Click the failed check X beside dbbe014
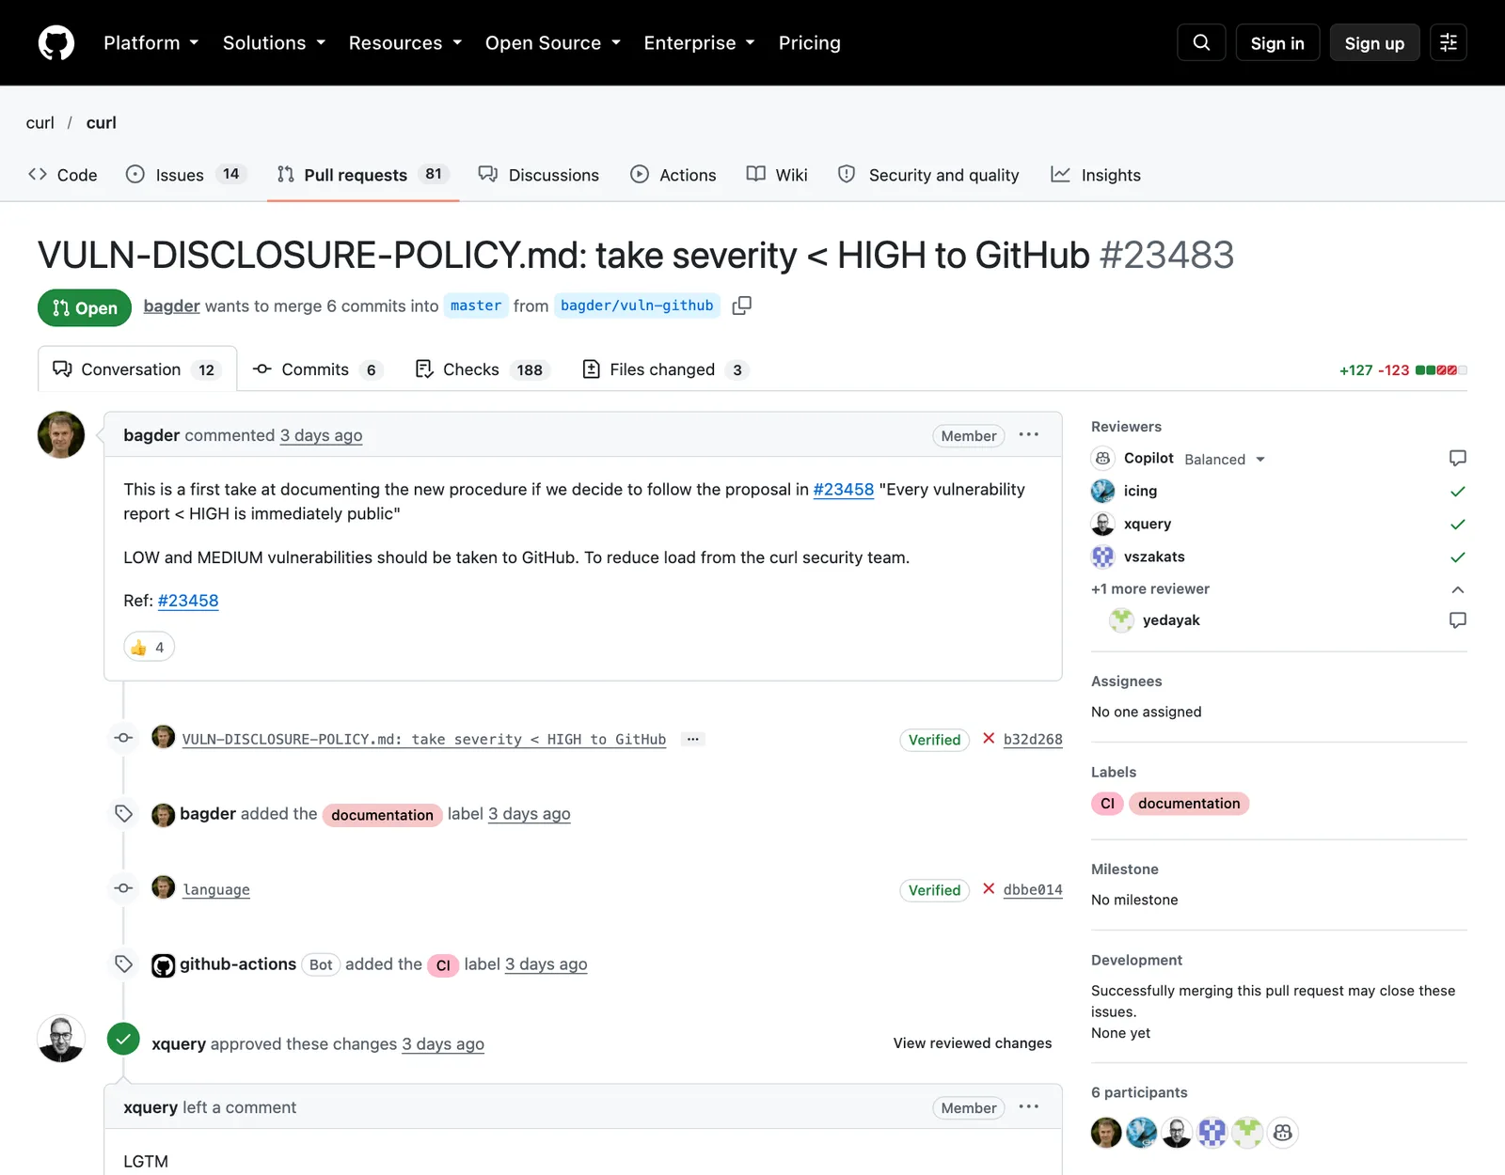The width and height of the screenshot is (1505, 1175). [x=989, y=889]
